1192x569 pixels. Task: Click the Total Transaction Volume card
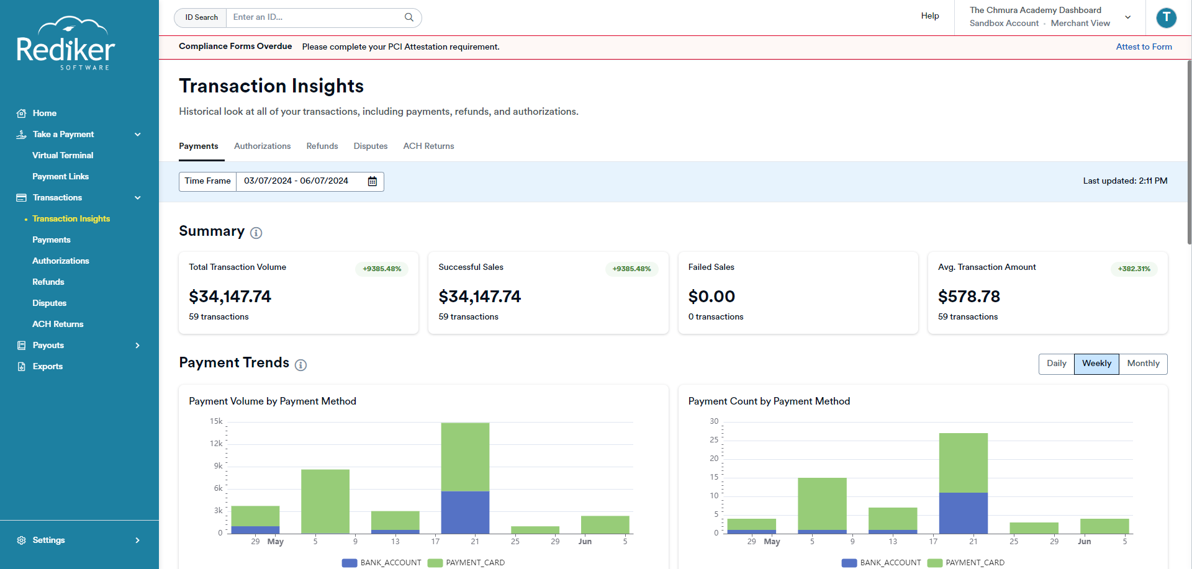click(x=299, y=293)
